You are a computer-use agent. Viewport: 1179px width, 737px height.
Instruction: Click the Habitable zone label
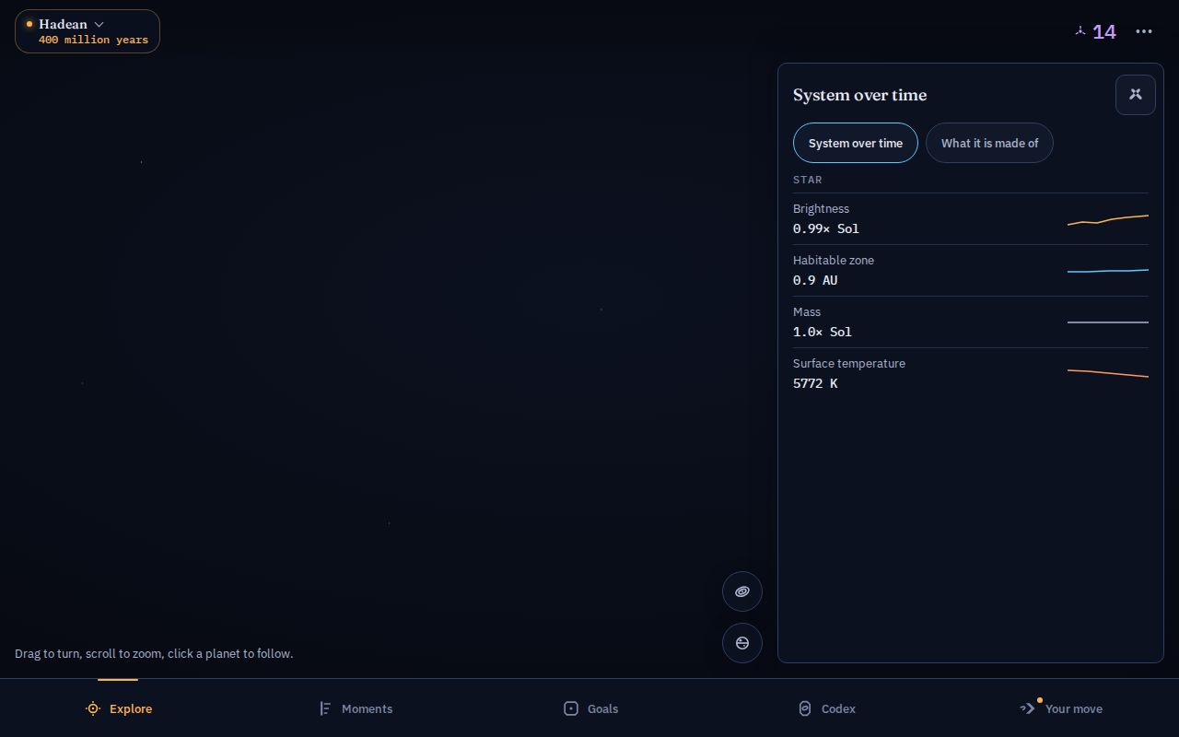pyautogui.click(x=834, y=261)
